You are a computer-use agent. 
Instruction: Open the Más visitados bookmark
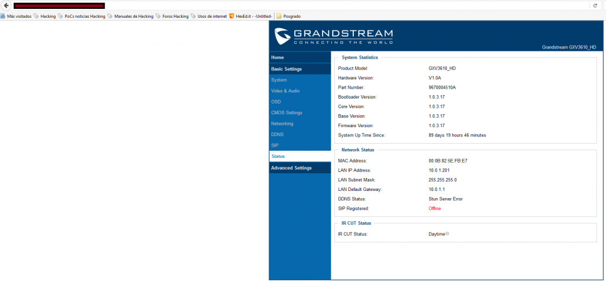pyautogui.click(x=16, y=17)
